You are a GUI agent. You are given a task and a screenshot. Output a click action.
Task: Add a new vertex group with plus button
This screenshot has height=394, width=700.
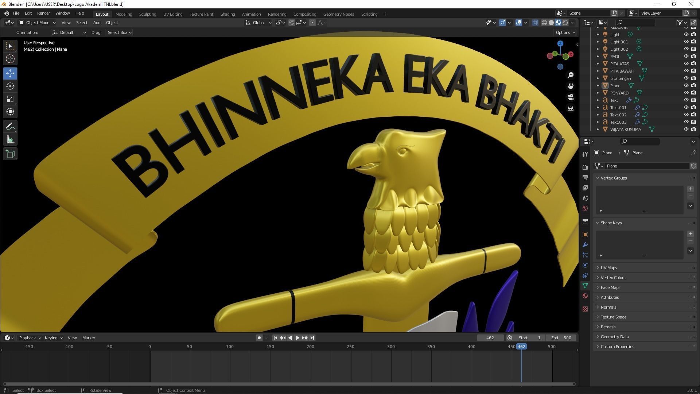(690, 189)
